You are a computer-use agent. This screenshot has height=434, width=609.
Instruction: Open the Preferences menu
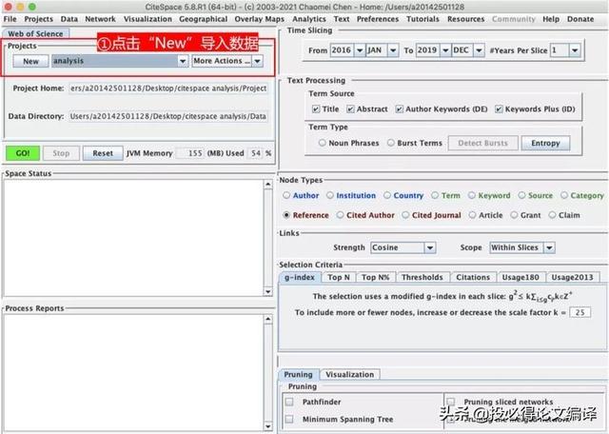[x=378, y=19]
